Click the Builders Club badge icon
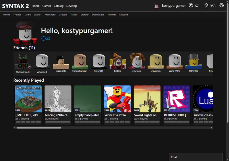Screen dimensions: 229x161 click(x=46, y=38)
